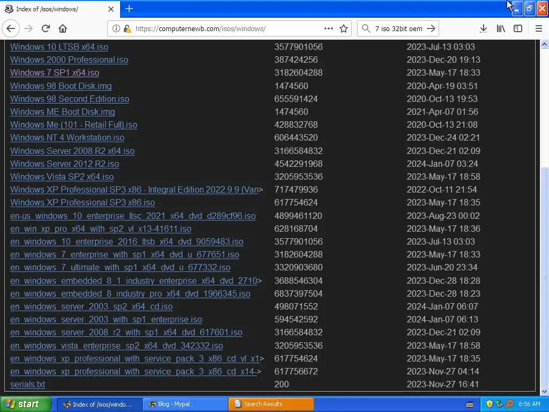Submit the search with the arrow button

(x=432, y=29)
